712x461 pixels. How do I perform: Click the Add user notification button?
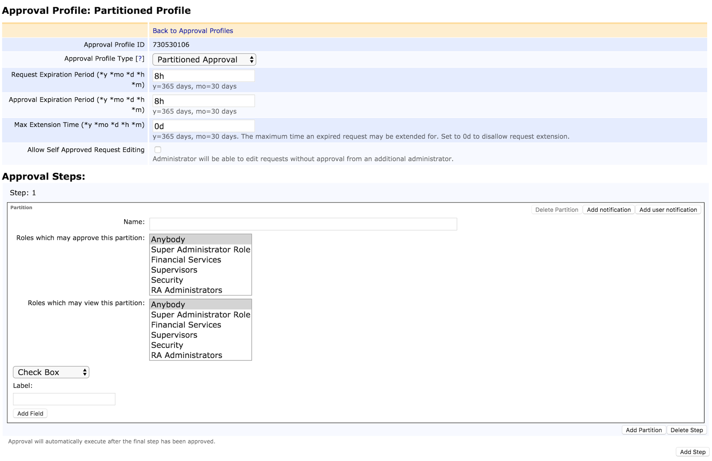[668, 209]
